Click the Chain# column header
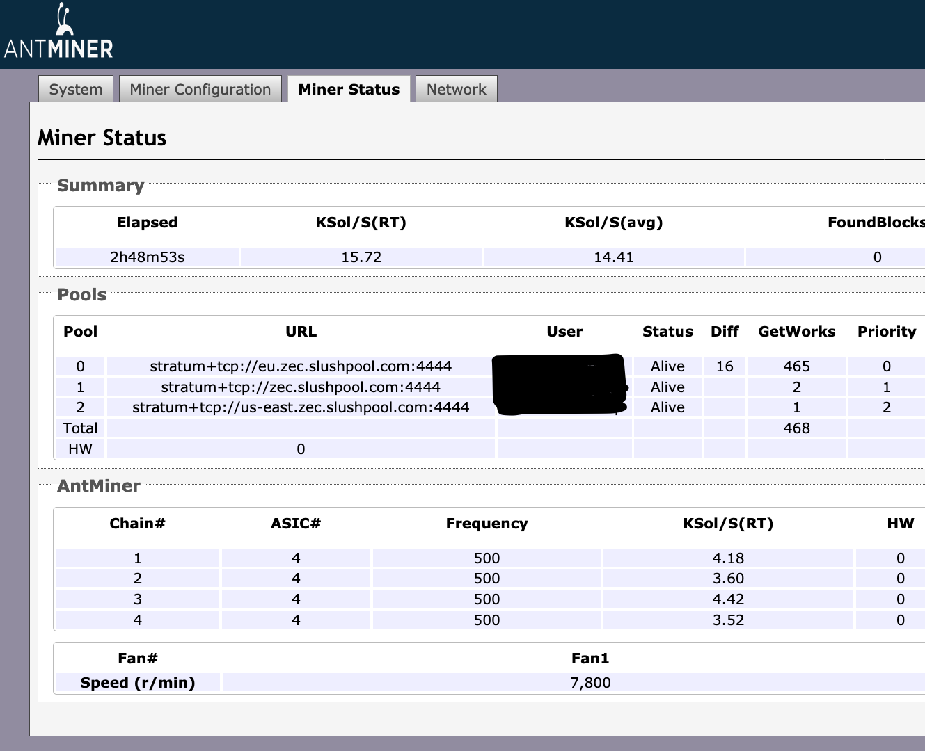Viewport: 925px width, 751px height. [x=137, y=524]
